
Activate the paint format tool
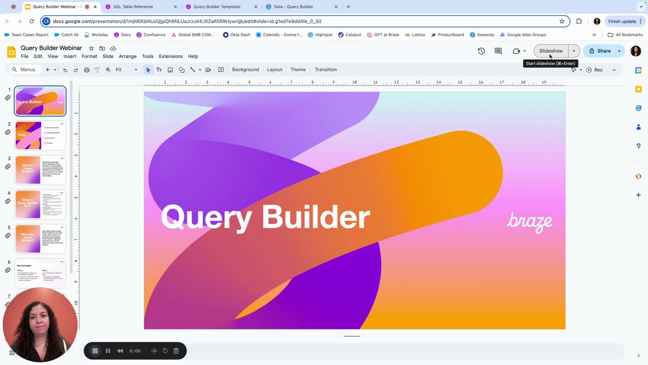tap(97, 69)
